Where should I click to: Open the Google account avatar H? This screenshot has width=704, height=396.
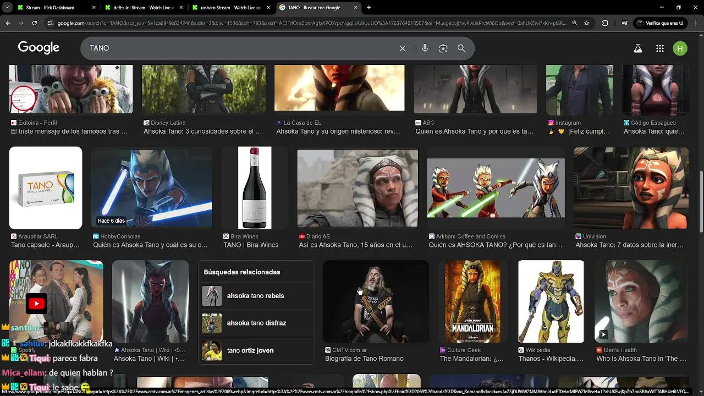(680, 48)
